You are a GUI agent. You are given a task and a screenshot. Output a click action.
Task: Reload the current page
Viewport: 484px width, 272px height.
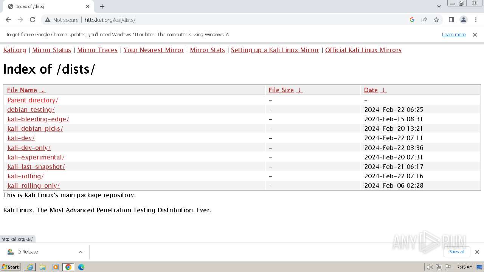pos(33,20)
